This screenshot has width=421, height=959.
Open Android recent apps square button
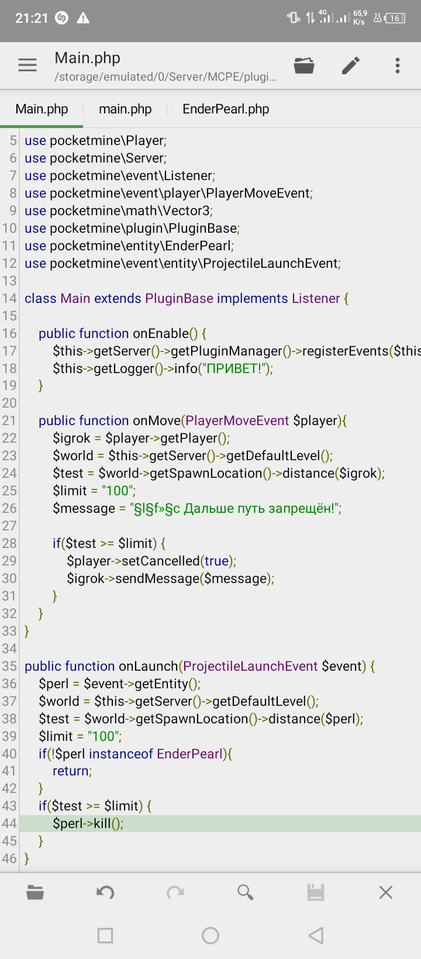tap(105, 936)
